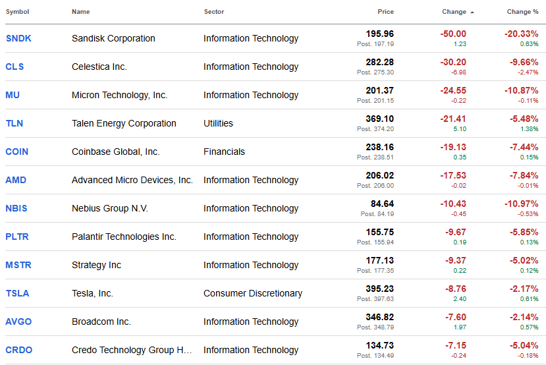The image size is (546, 365).
Task: Open the NBIS ticker link
Action: click(16, 208)
